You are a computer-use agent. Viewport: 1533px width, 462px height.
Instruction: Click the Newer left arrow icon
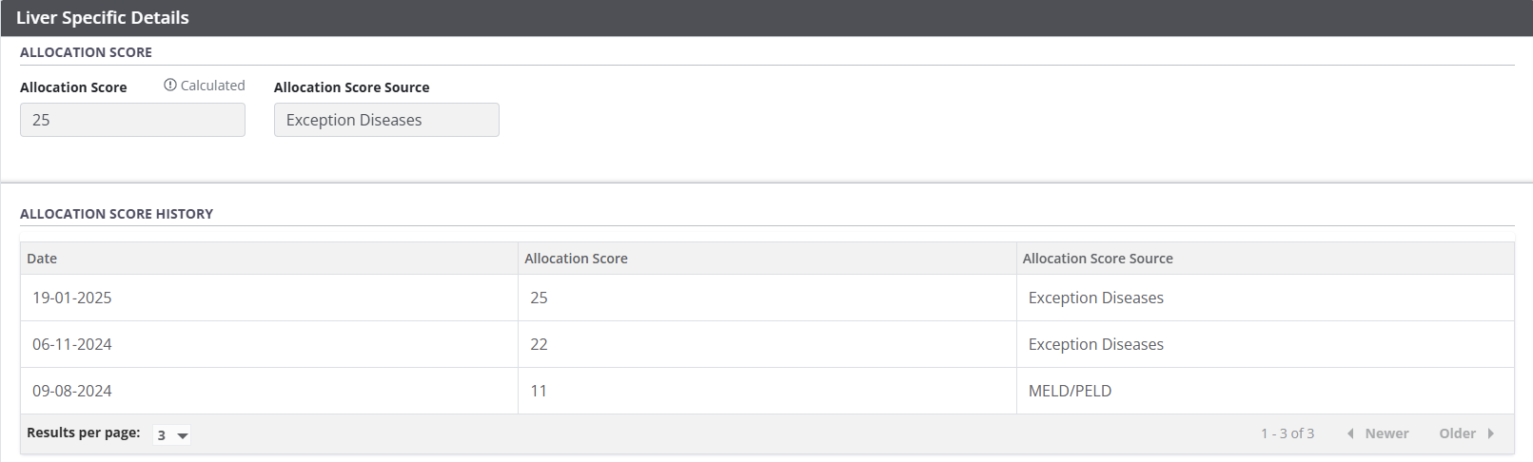[1350, 433]
